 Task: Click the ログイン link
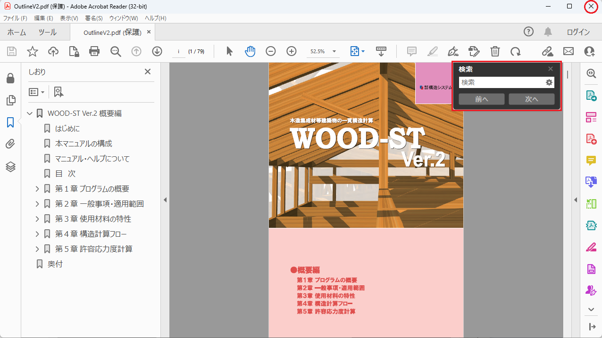pyautogui.click(x=578, y=32)
